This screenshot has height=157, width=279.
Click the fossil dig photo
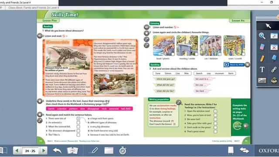114,84
